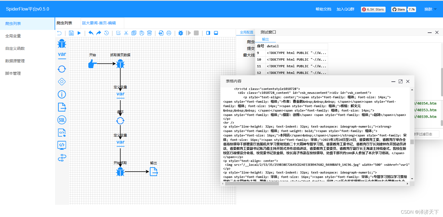This screenshot has width=443, height=217.
Task: Click the XML view icon in toolbar
Action: click(x=161, y=33)
